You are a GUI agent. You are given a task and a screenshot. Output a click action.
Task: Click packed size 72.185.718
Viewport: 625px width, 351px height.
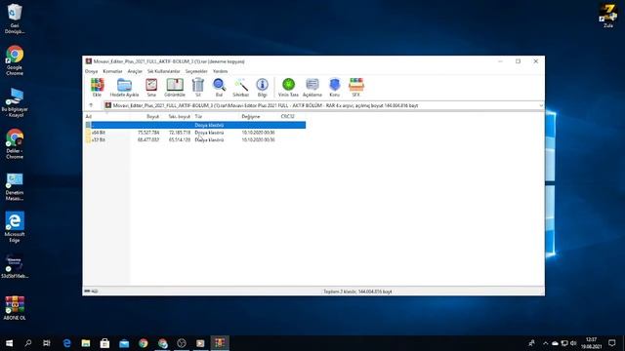(x=180, y=133)
